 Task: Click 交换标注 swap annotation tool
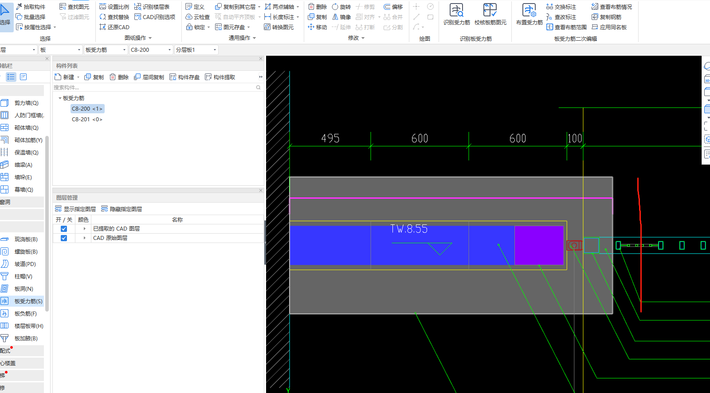(x=561, y=7)
